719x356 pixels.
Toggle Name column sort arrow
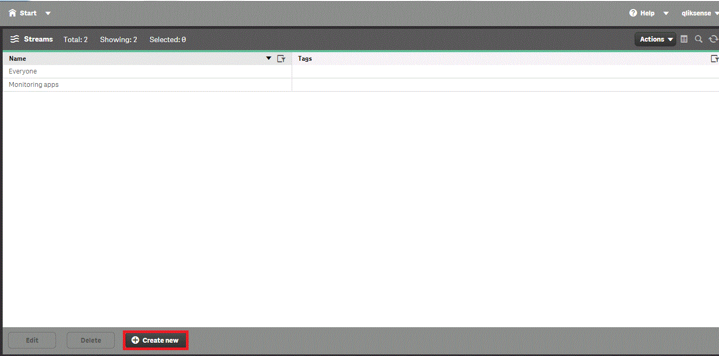[x=269, y=58]
